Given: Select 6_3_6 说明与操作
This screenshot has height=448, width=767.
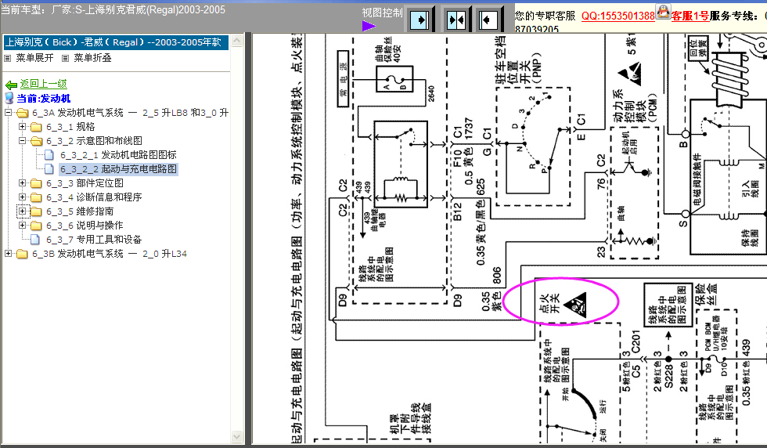Looking at the screenshot, I should pyautogui.click(x=85, y=226).
